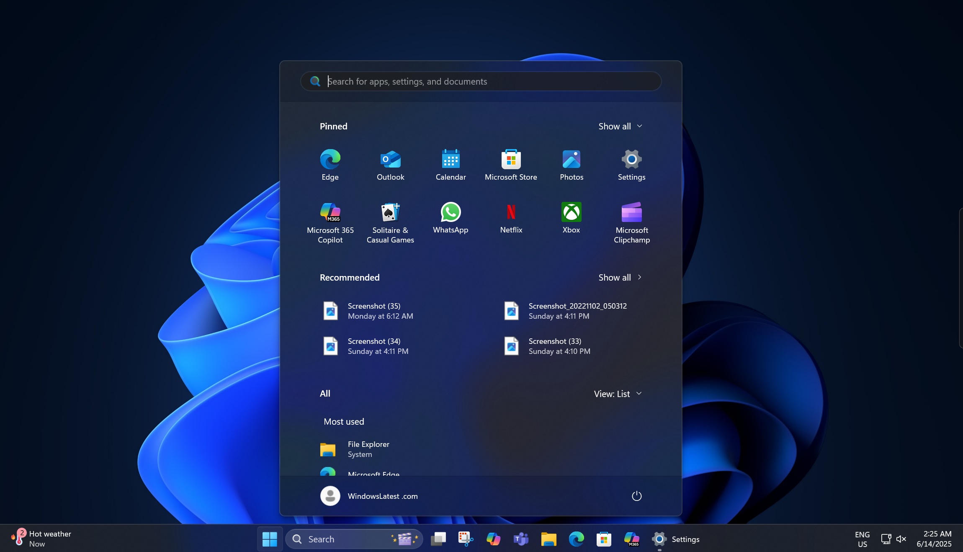Open the pinned Calendar app
This screenshot has height=552, width=963.
[x=451, y=165]
